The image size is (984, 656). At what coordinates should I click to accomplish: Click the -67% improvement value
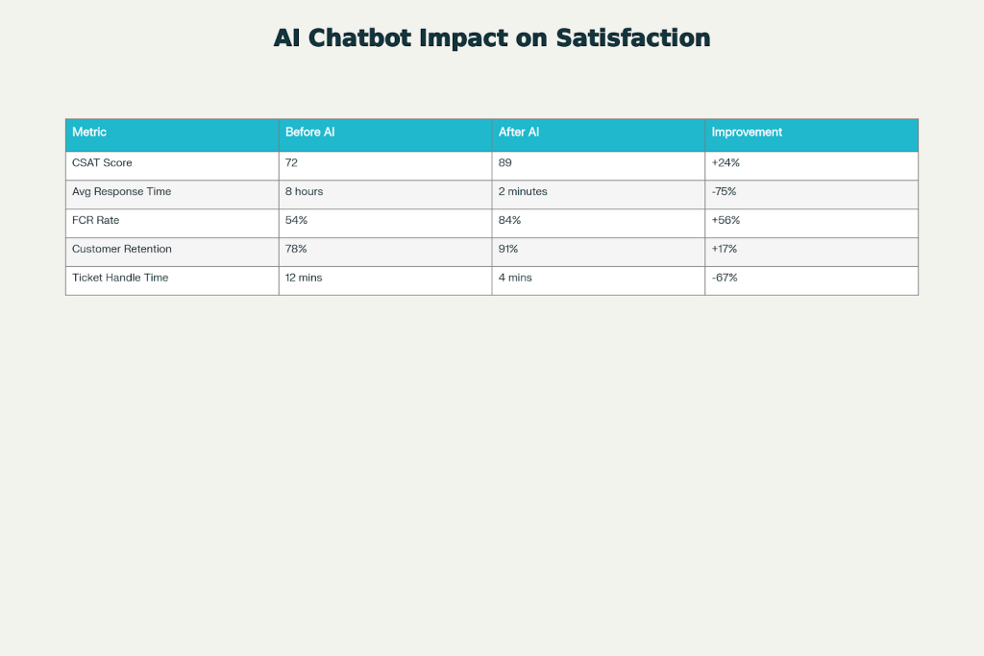[725, 279]
